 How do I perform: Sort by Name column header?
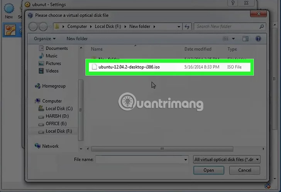coord(96,49)
